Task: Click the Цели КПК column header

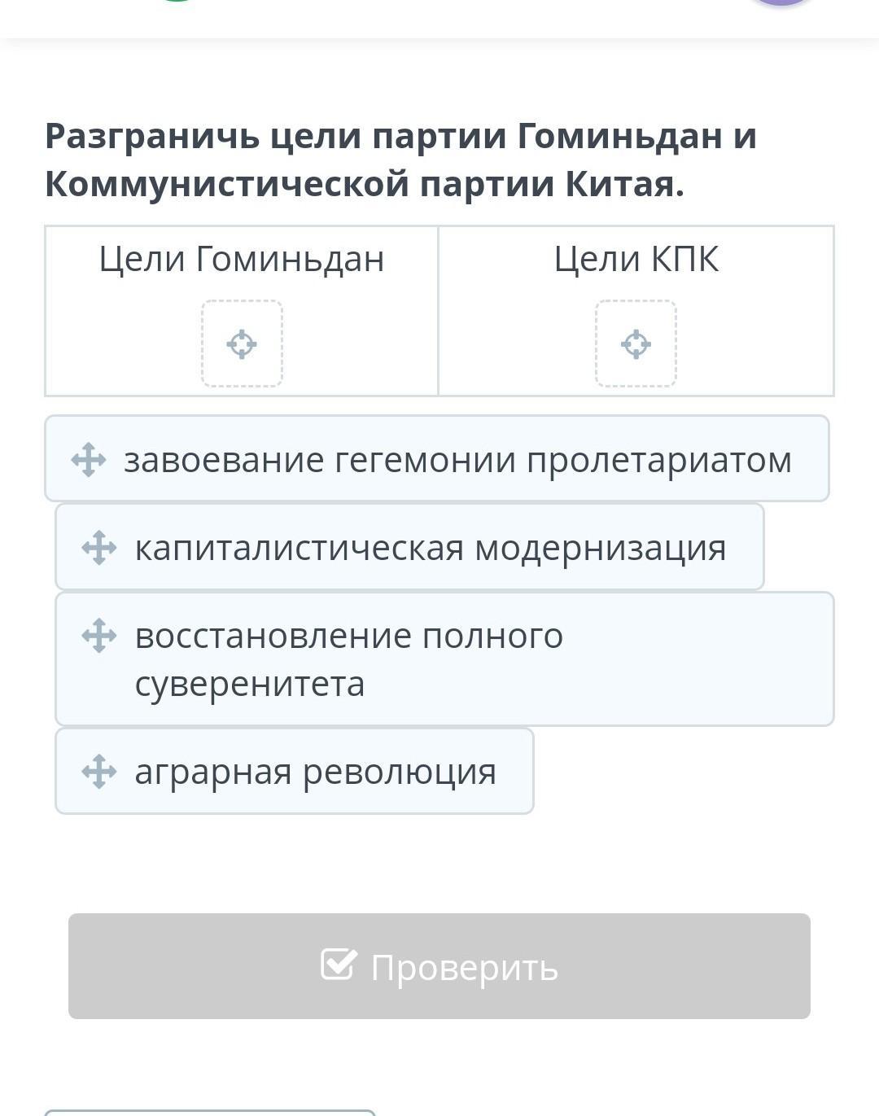Action: click(x=636, y=259)
